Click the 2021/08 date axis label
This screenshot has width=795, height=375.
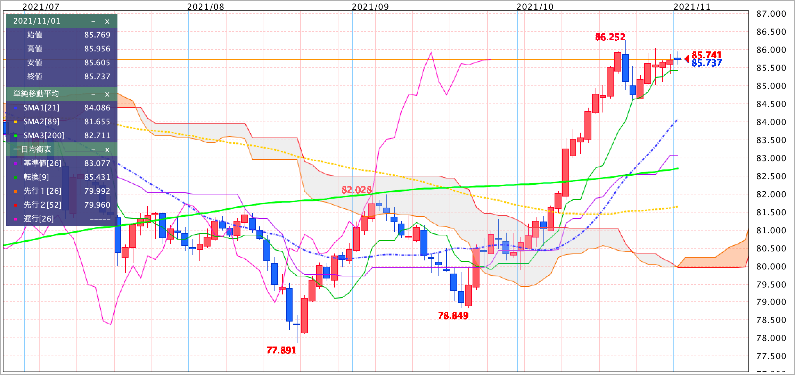pyautogui.click(x=206, y=7)
